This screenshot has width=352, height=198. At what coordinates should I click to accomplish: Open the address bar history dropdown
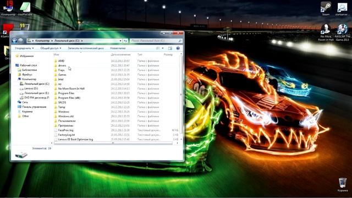pyautogui.click(x=120, y=41)
